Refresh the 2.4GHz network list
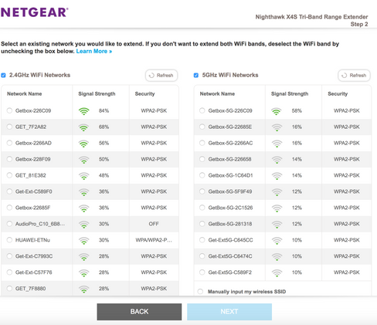377x325 pixels. pyautogui.click(x=161, y=76)
